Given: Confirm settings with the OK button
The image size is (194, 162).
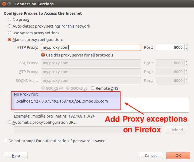Looking at the screenshot, I should click(178, 155).
